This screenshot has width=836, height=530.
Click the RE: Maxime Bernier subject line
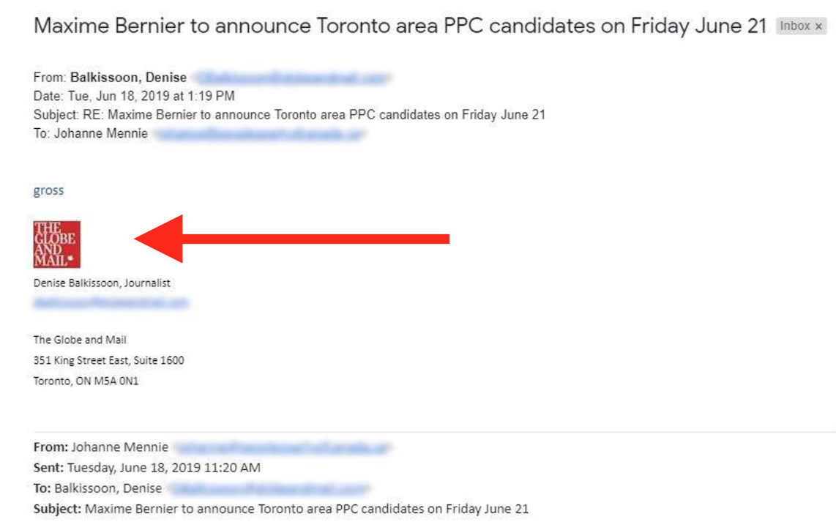coord(289,115)
